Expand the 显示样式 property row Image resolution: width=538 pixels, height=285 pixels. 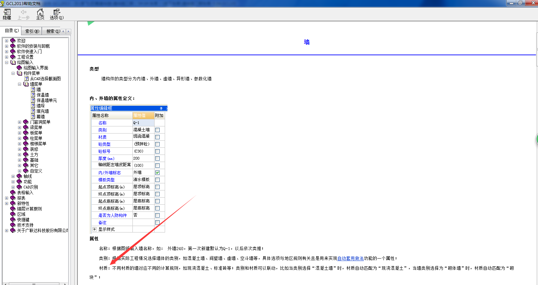94,229
